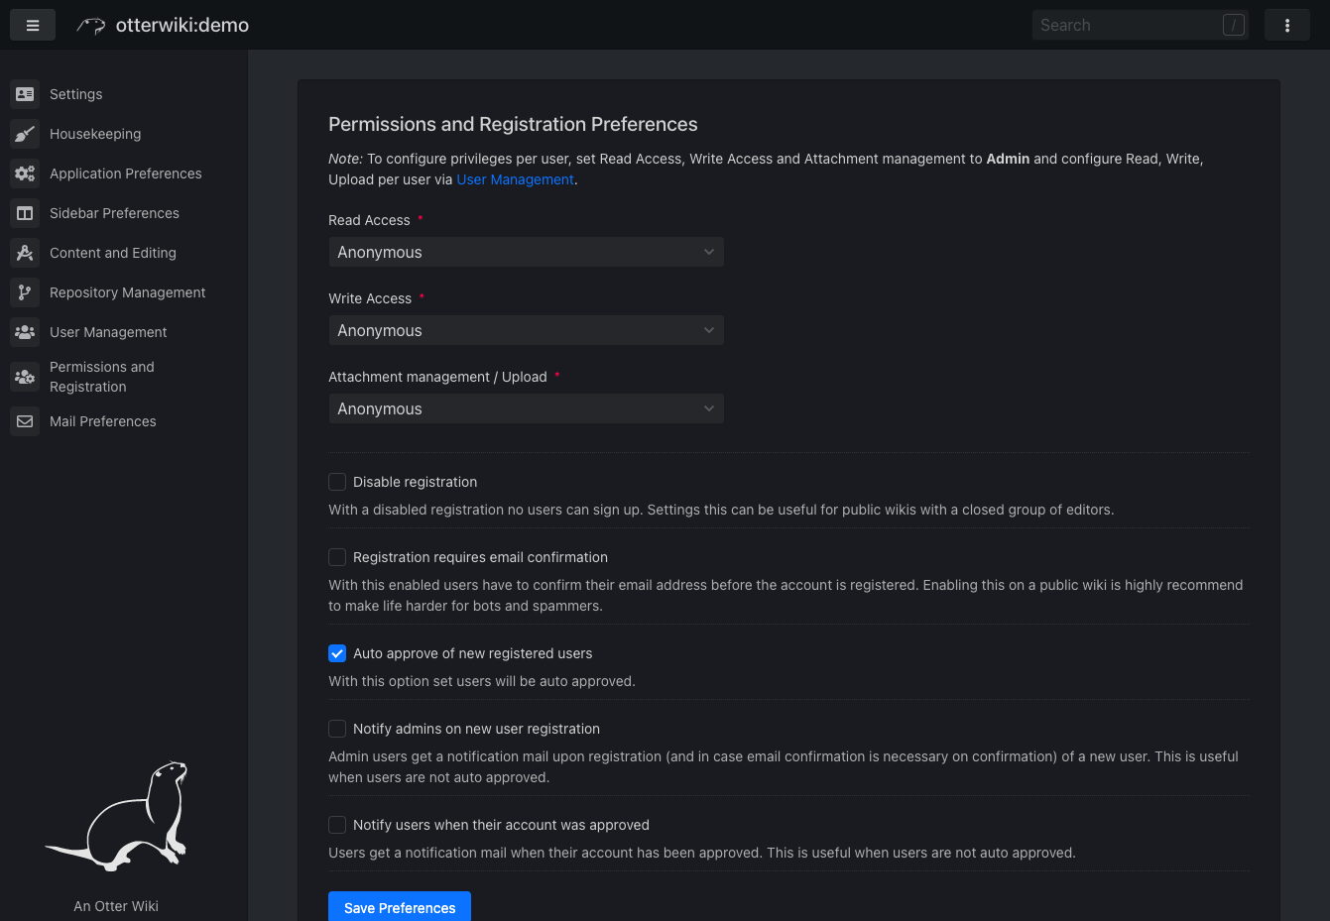This screenshot has width=1330, height=921.
Task: Click the Settings sidebar icon
Action: (25, 94)
